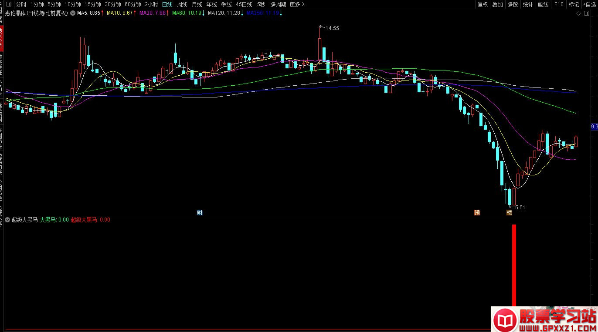This screenshot has width=598, height=332.
Task: Click the panel layout icon at top-left
Action: point(8,4)
